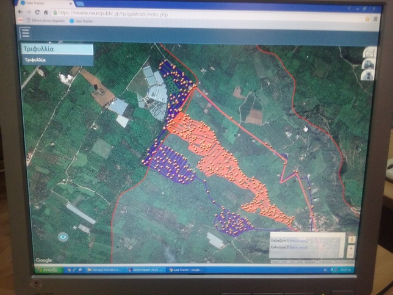Click browser back arrow
The width and height of the screenshot is (393, 295).
[x=20, y=12]
